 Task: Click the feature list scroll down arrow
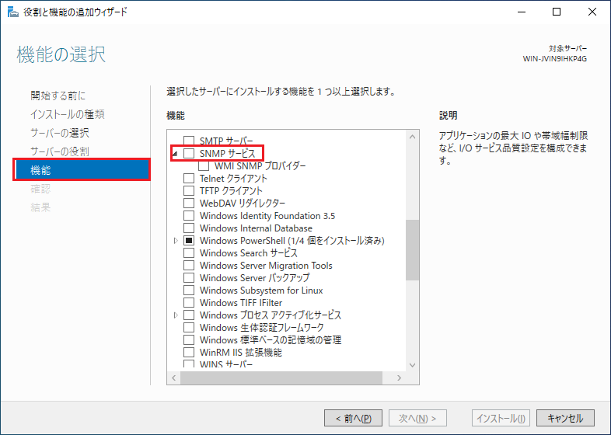412,365
